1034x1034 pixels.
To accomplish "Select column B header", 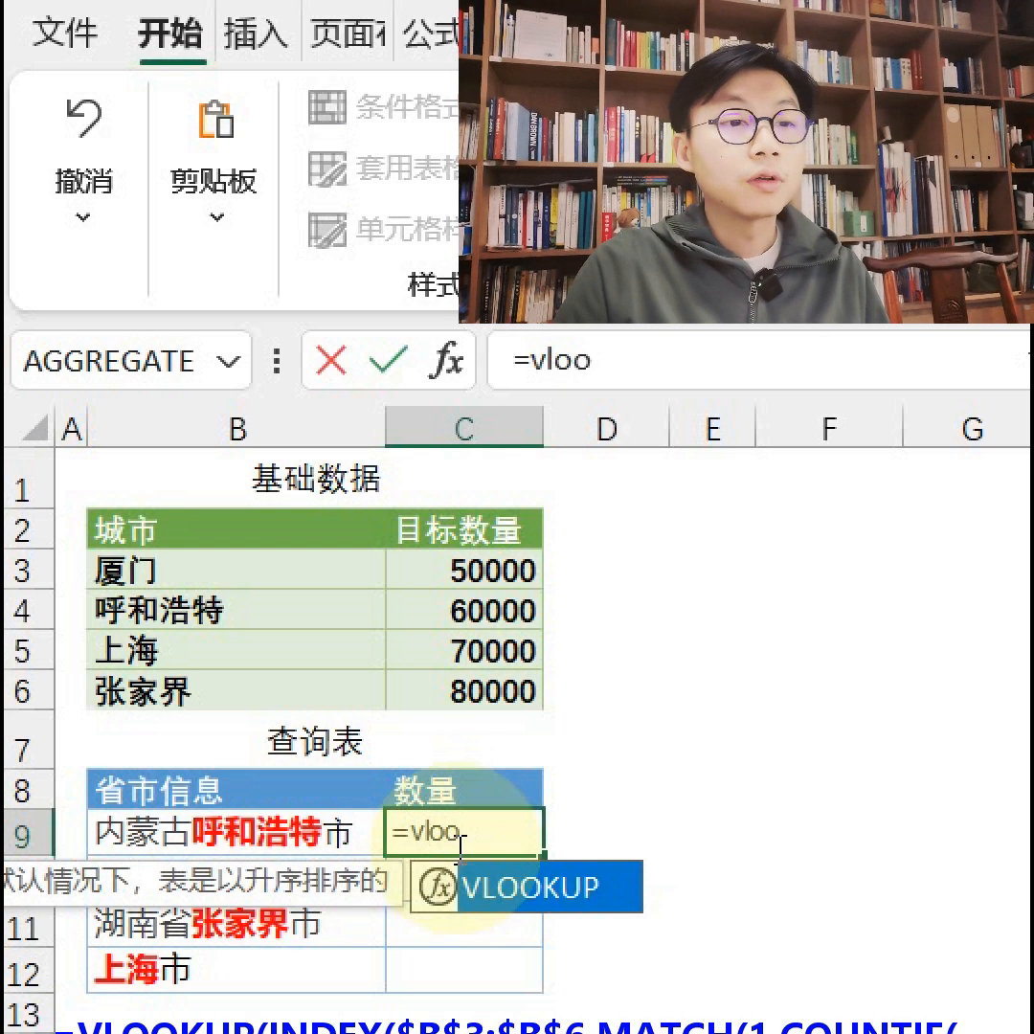I will pyautogui.click(x=236, y=429).
